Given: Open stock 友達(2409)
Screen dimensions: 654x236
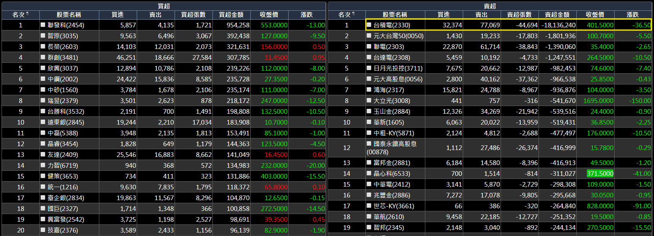Looking at the screenshot, I should (x=63, y=155).
